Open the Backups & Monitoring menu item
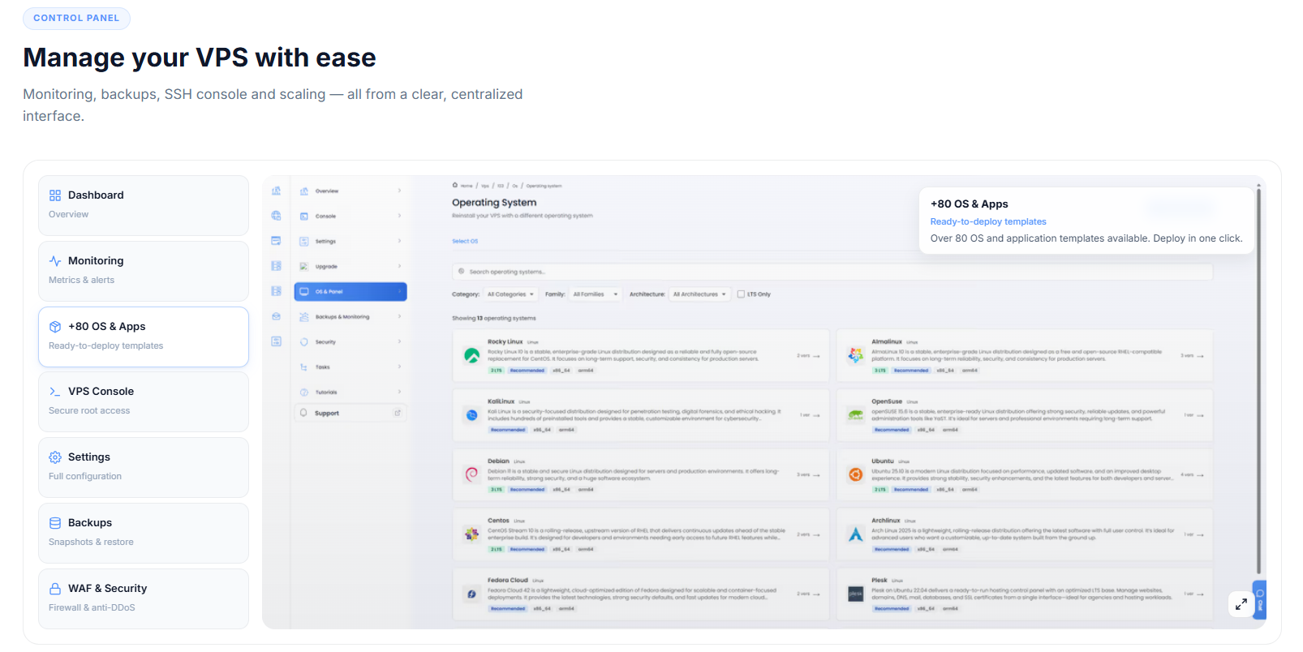This screenshot has width=1303, height=652. (x=350, y=317)
